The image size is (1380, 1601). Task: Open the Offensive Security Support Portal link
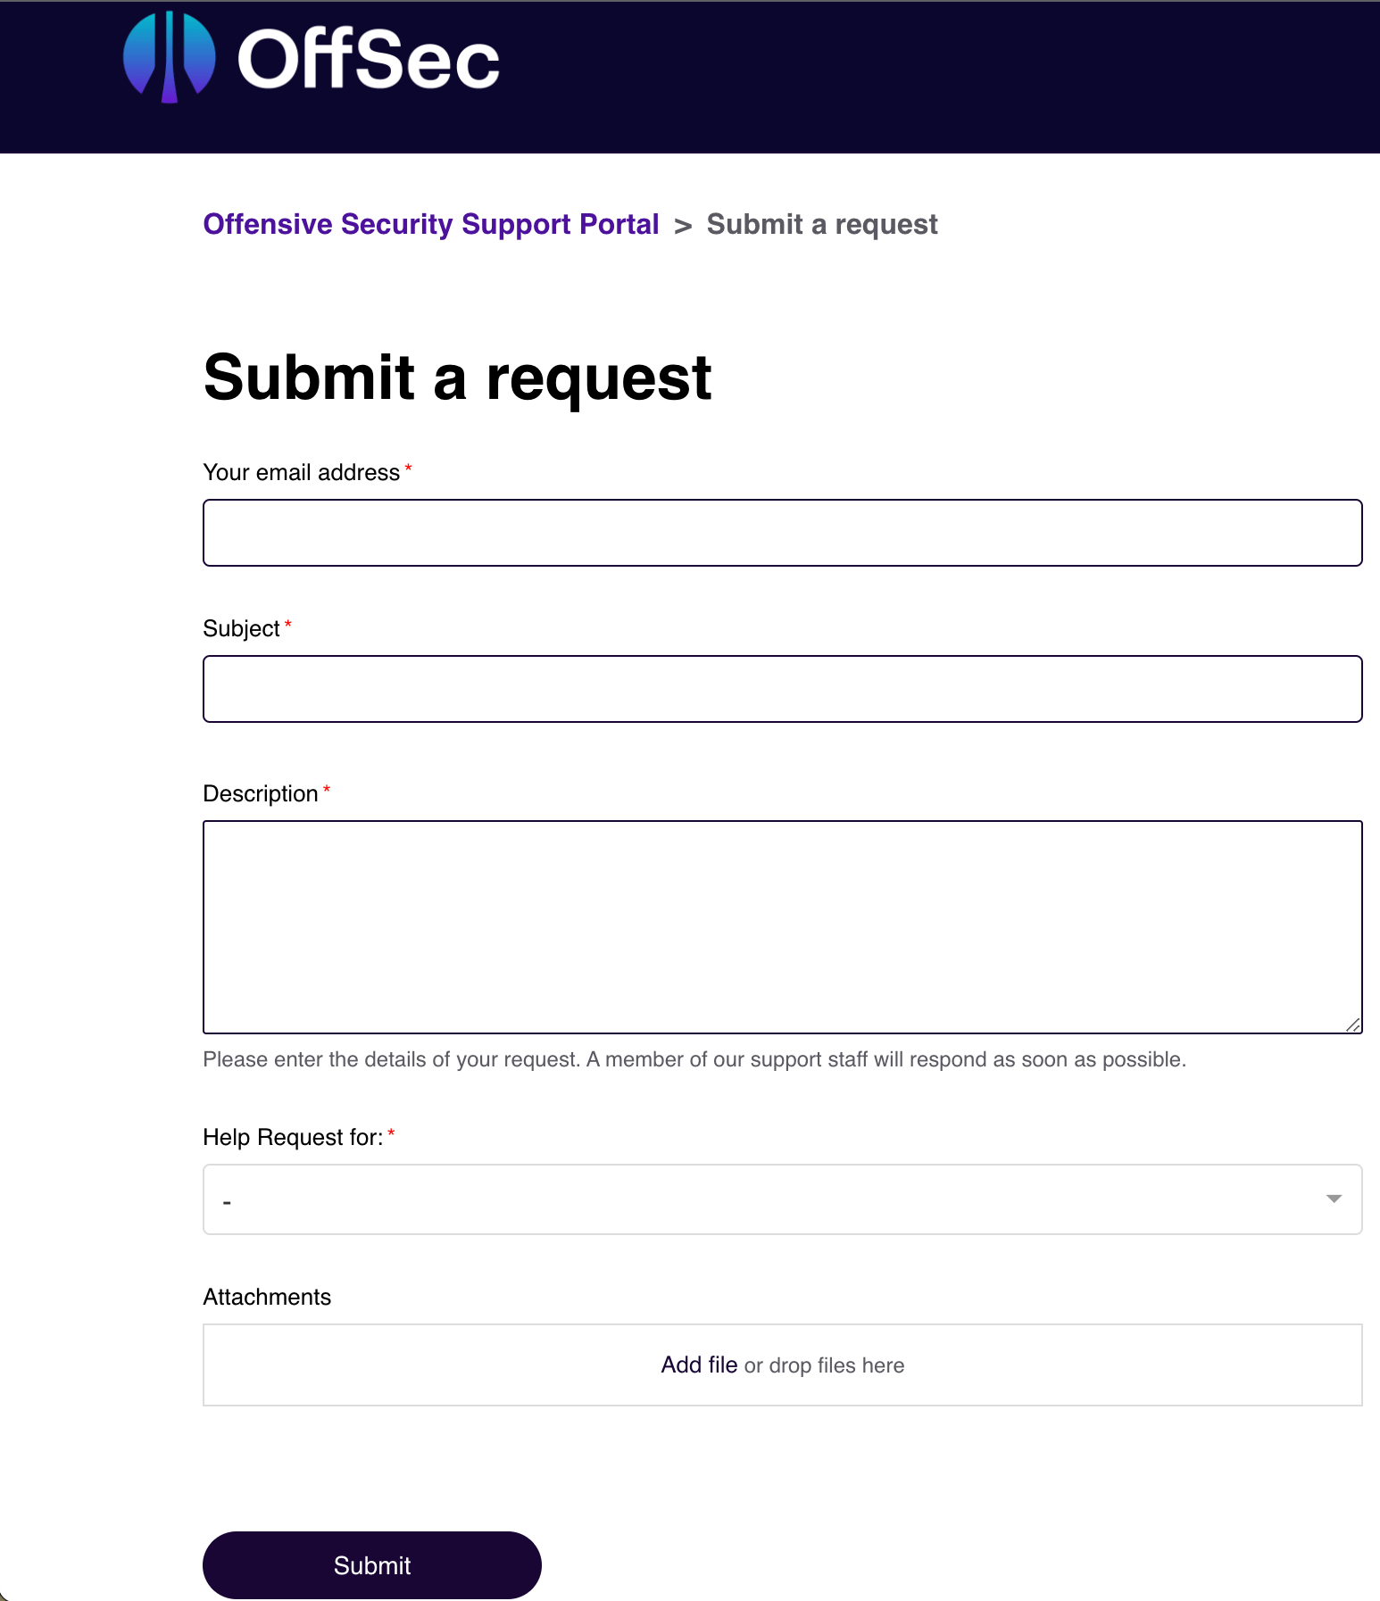431,224
